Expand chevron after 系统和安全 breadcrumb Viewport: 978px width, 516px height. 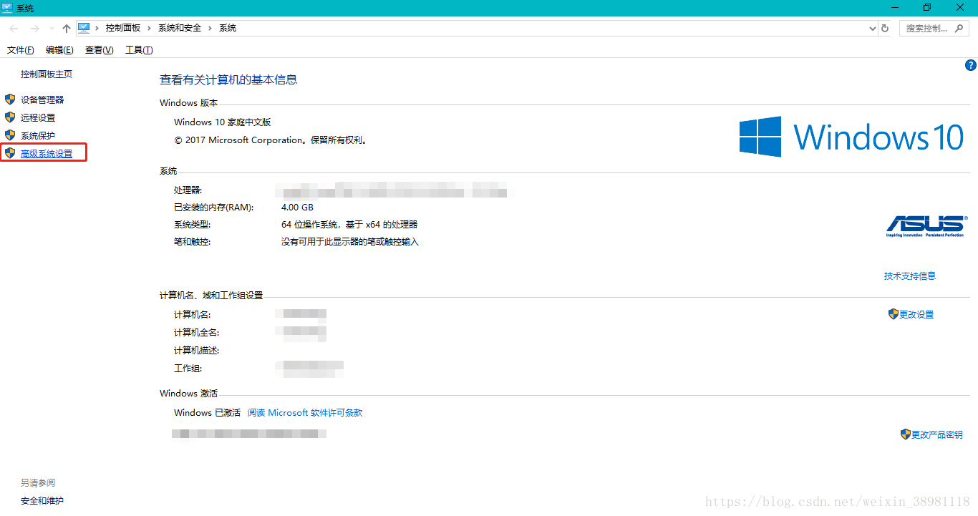[210, 28]
